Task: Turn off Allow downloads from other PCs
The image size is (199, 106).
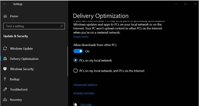Action: [x=78, y=51]
